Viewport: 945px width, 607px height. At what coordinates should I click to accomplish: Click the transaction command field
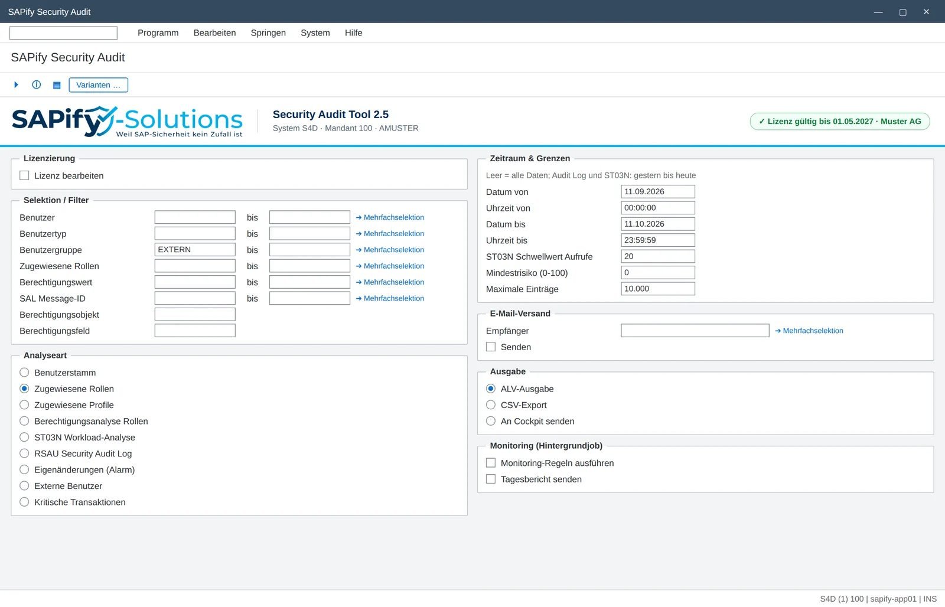pyautogui.click(x=63, y=33)
